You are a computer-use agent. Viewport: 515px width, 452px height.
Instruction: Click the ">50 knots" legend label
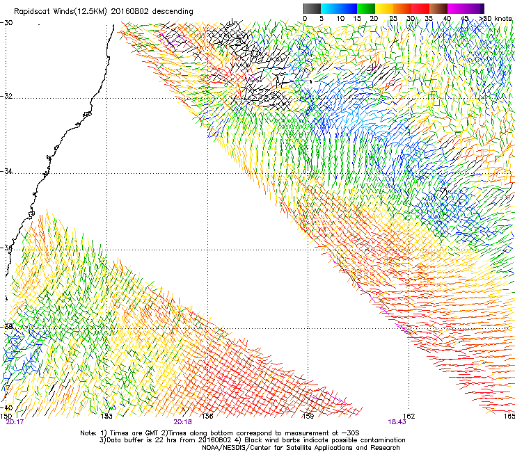(496, 19)
